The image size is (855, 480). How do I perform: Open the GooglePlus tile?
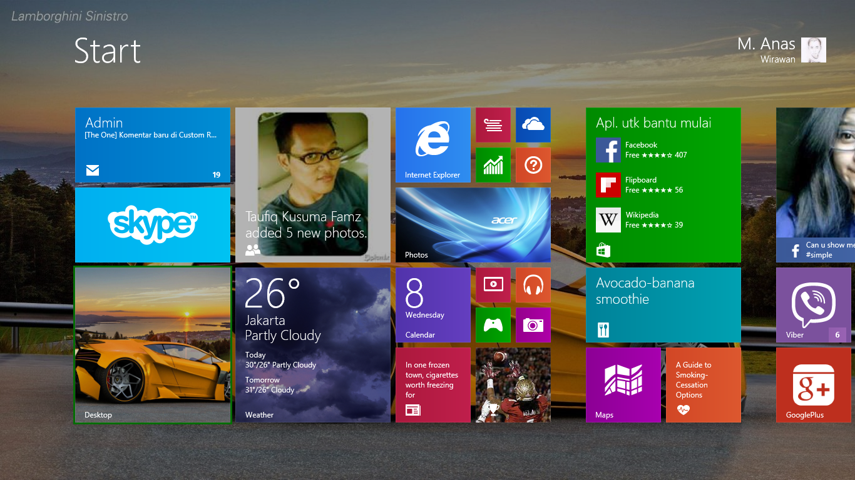(813, 385)
